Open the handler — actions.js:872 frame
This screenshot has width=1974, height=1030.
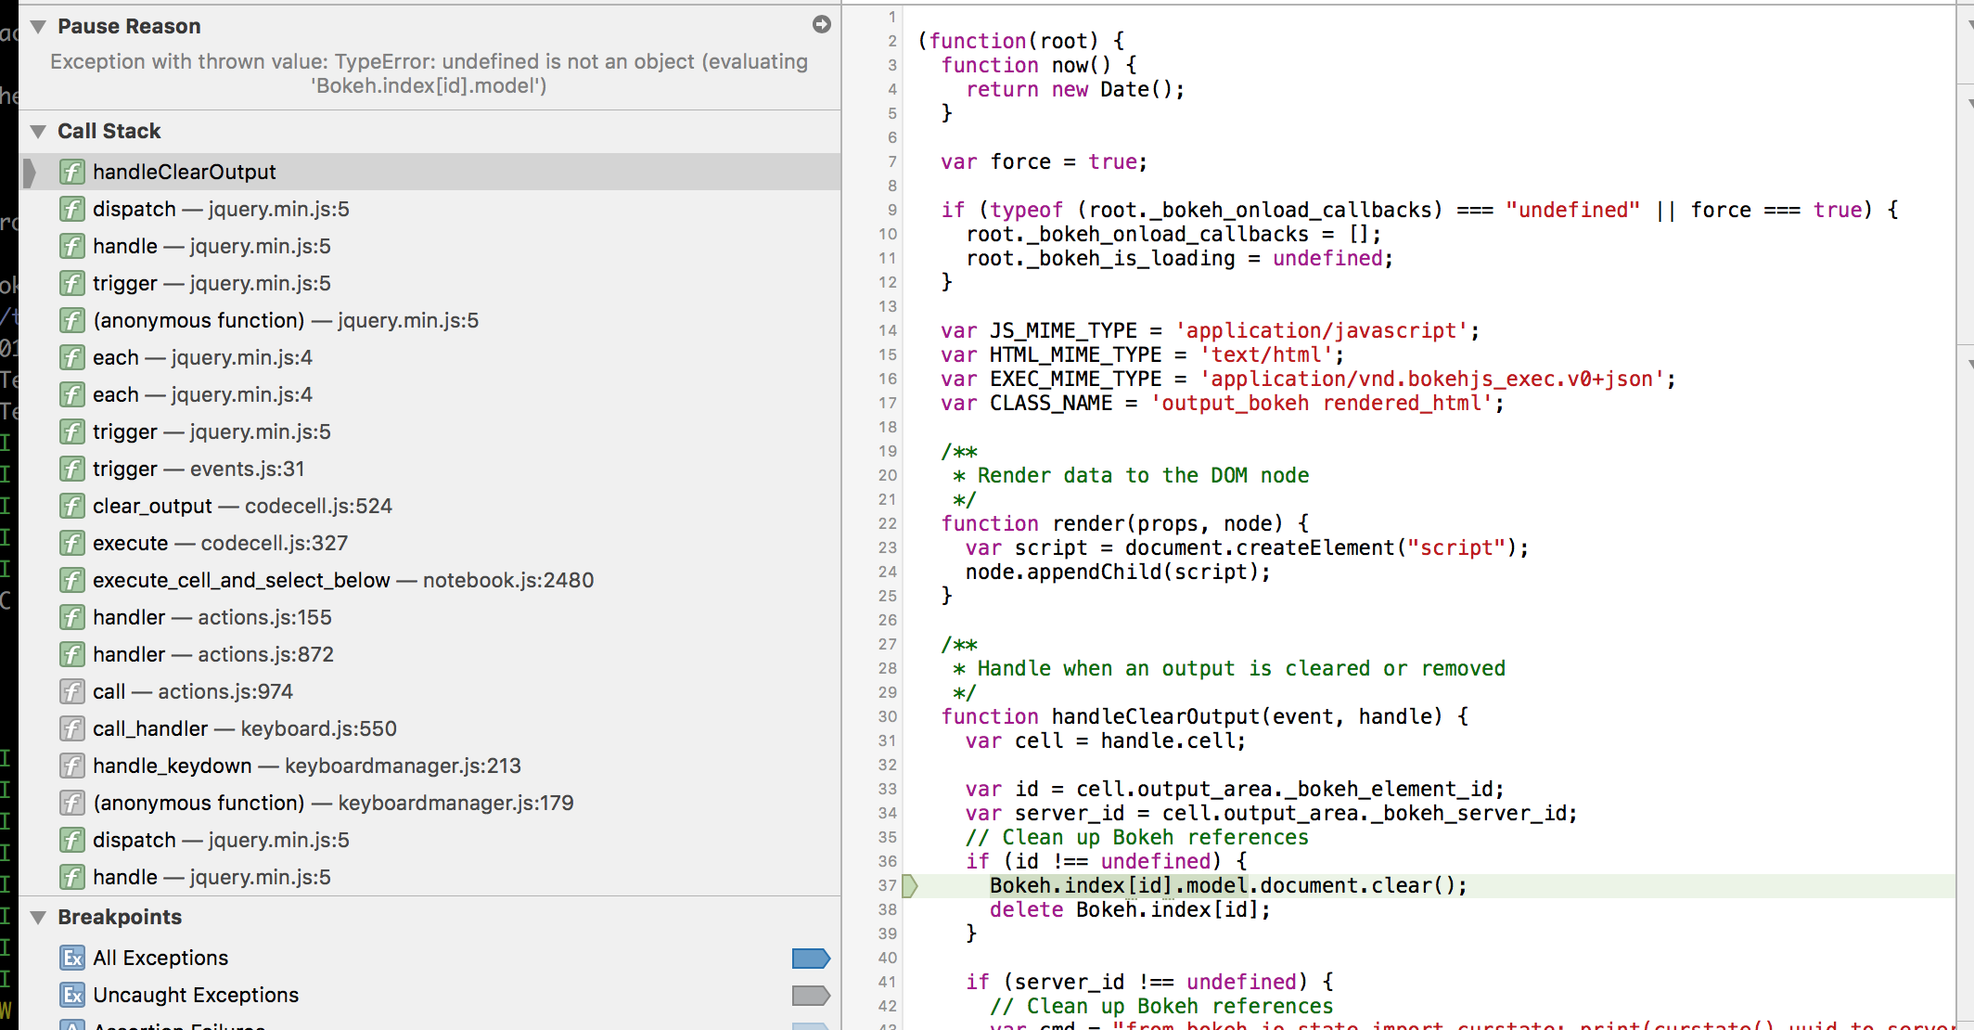213,654
